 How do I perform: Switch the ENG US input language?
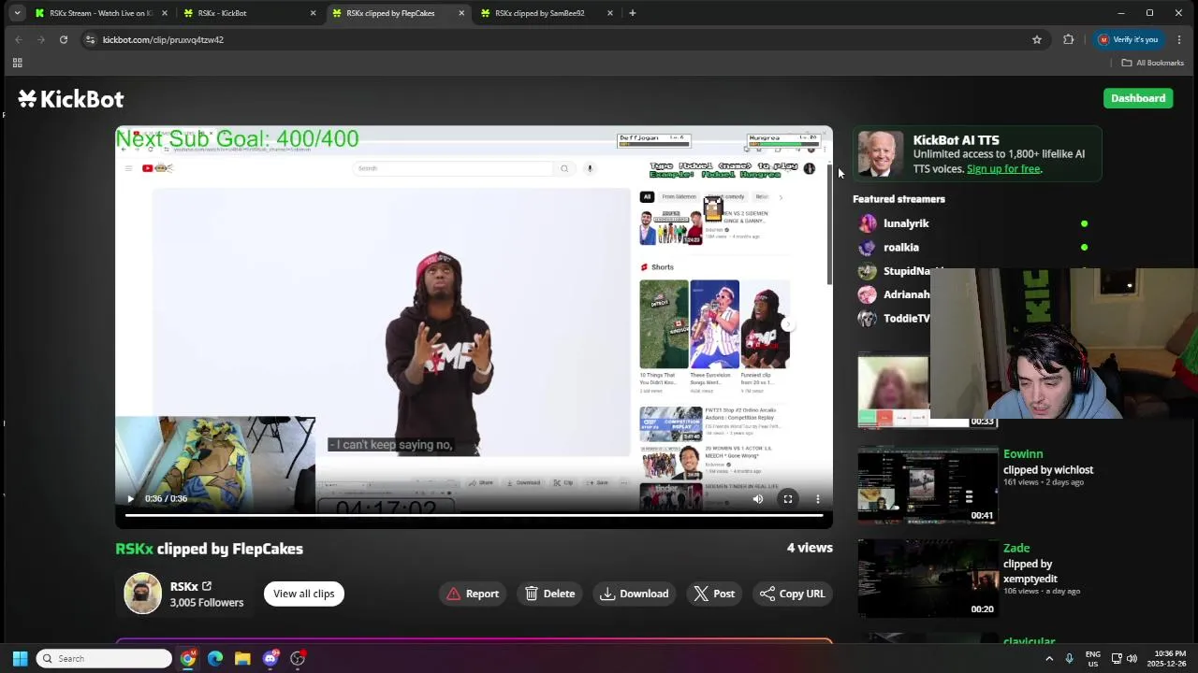point(1093,658)
